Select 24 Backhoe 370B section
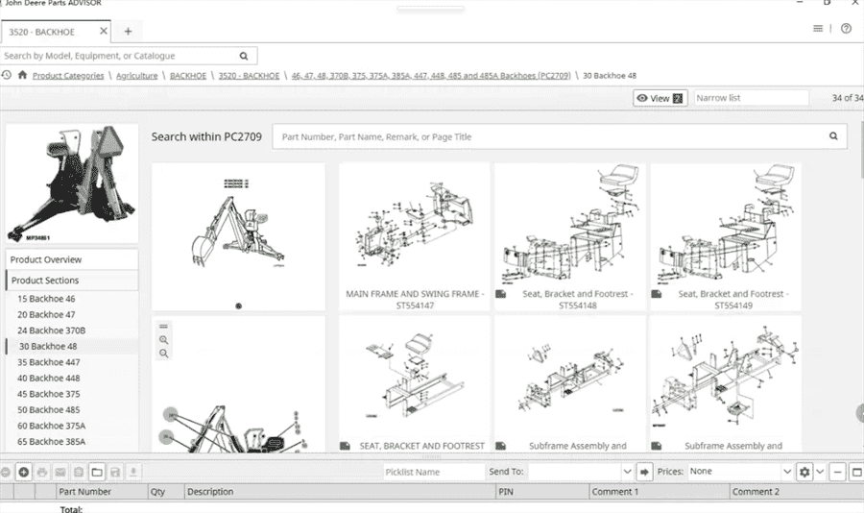The width and height of the screenshot is (864, 513). click(x=51, y=330)
